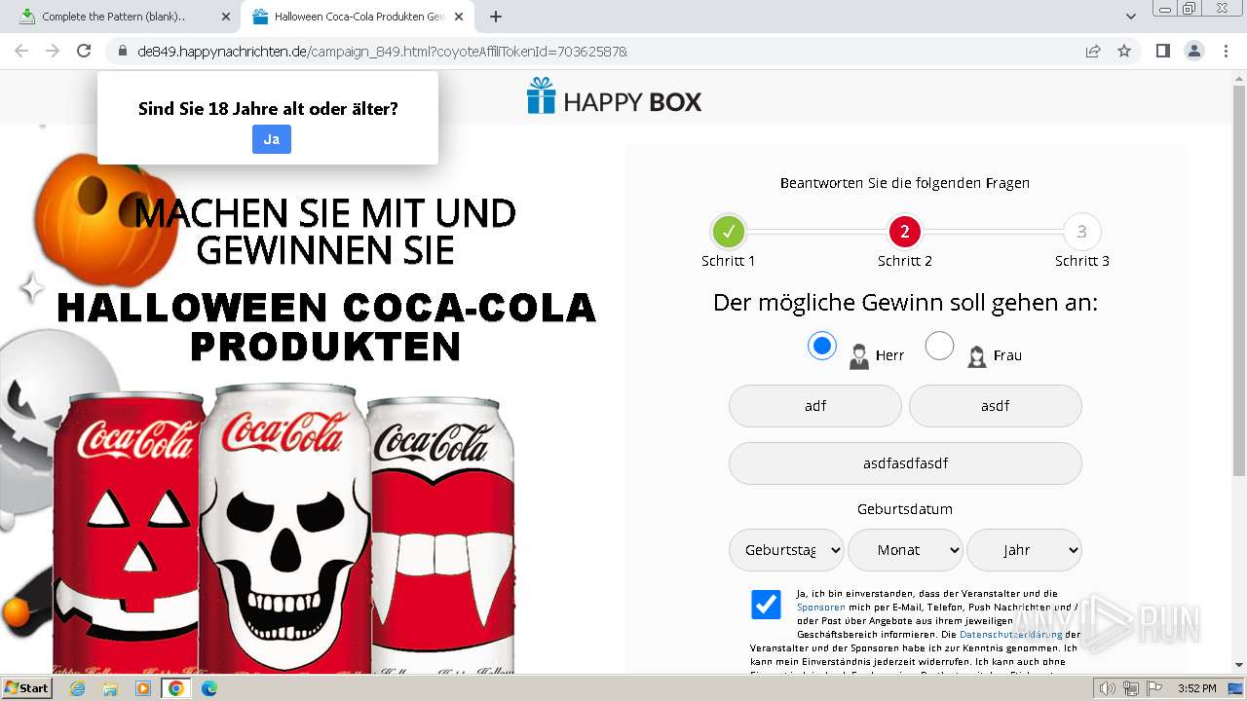Open Microsoft Edge from taskbar

(x=209, y=688)
